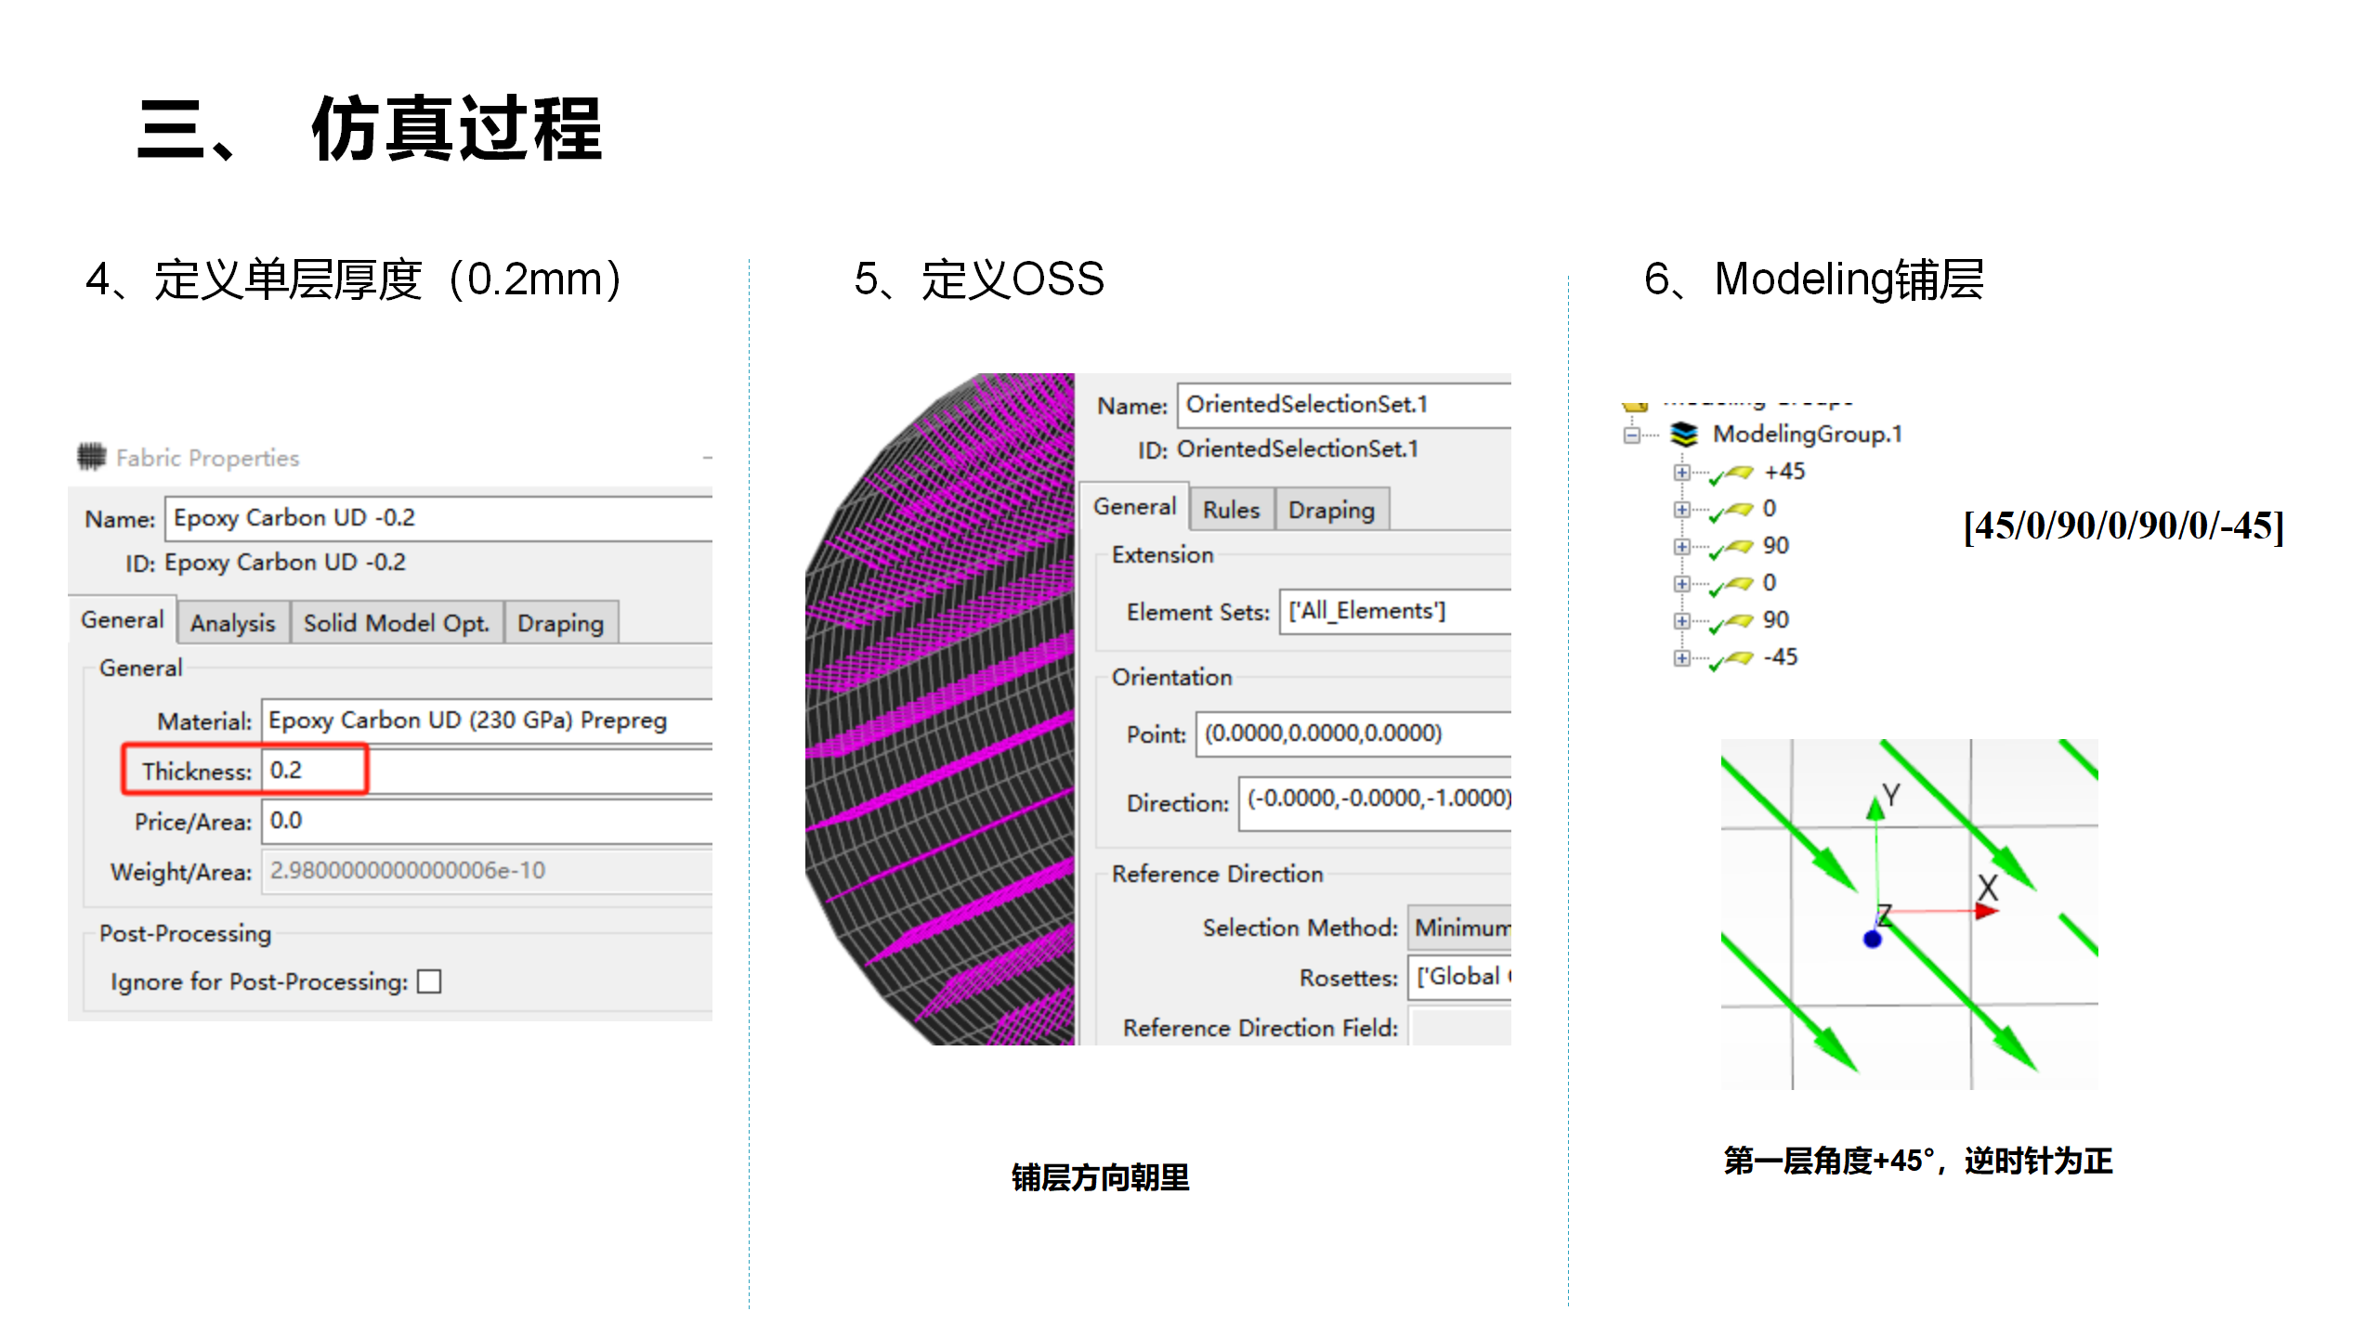2378x1337 pixels.
Task: Click the green Y axis arrow of the triad
Action: coord(1876,808)
